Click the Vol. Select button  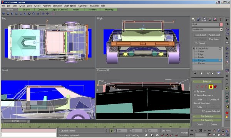200,43
